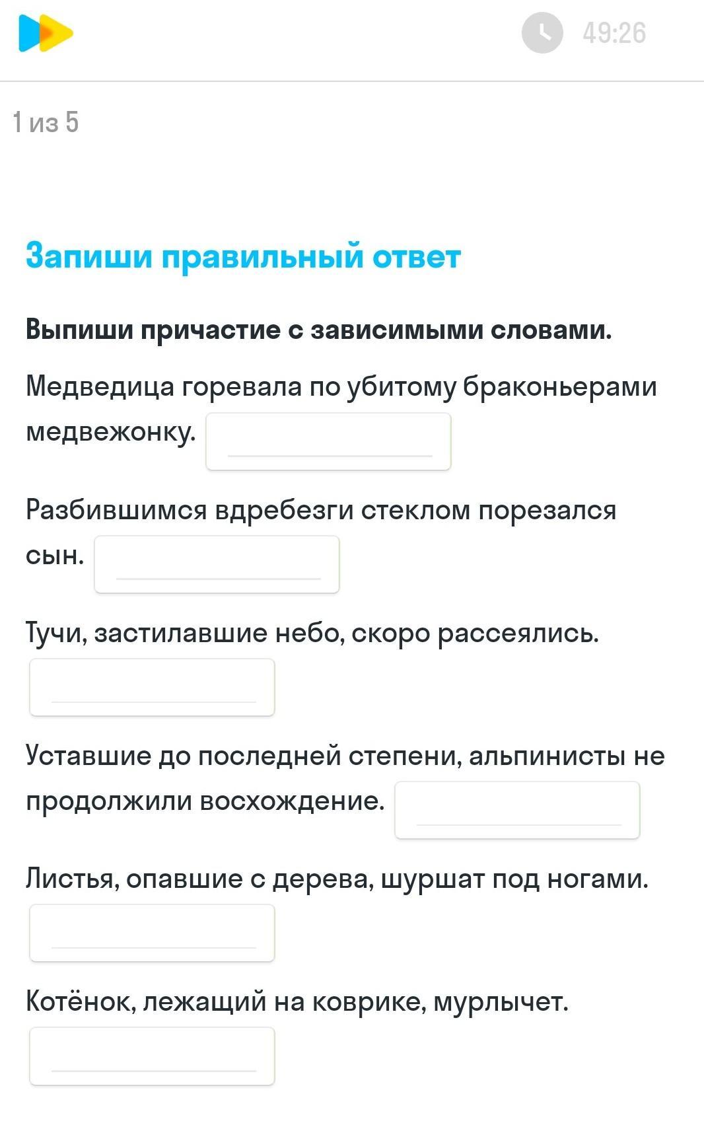Focus the answer field after 'продолжили восхождение.'
This screenshot has width=704, height=1129.
517,810
